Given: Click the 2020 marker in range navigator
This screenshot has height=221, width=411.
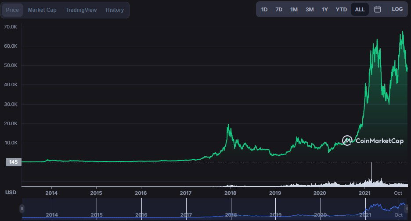Looking at the screenshot, I should [x=320, y=215].
